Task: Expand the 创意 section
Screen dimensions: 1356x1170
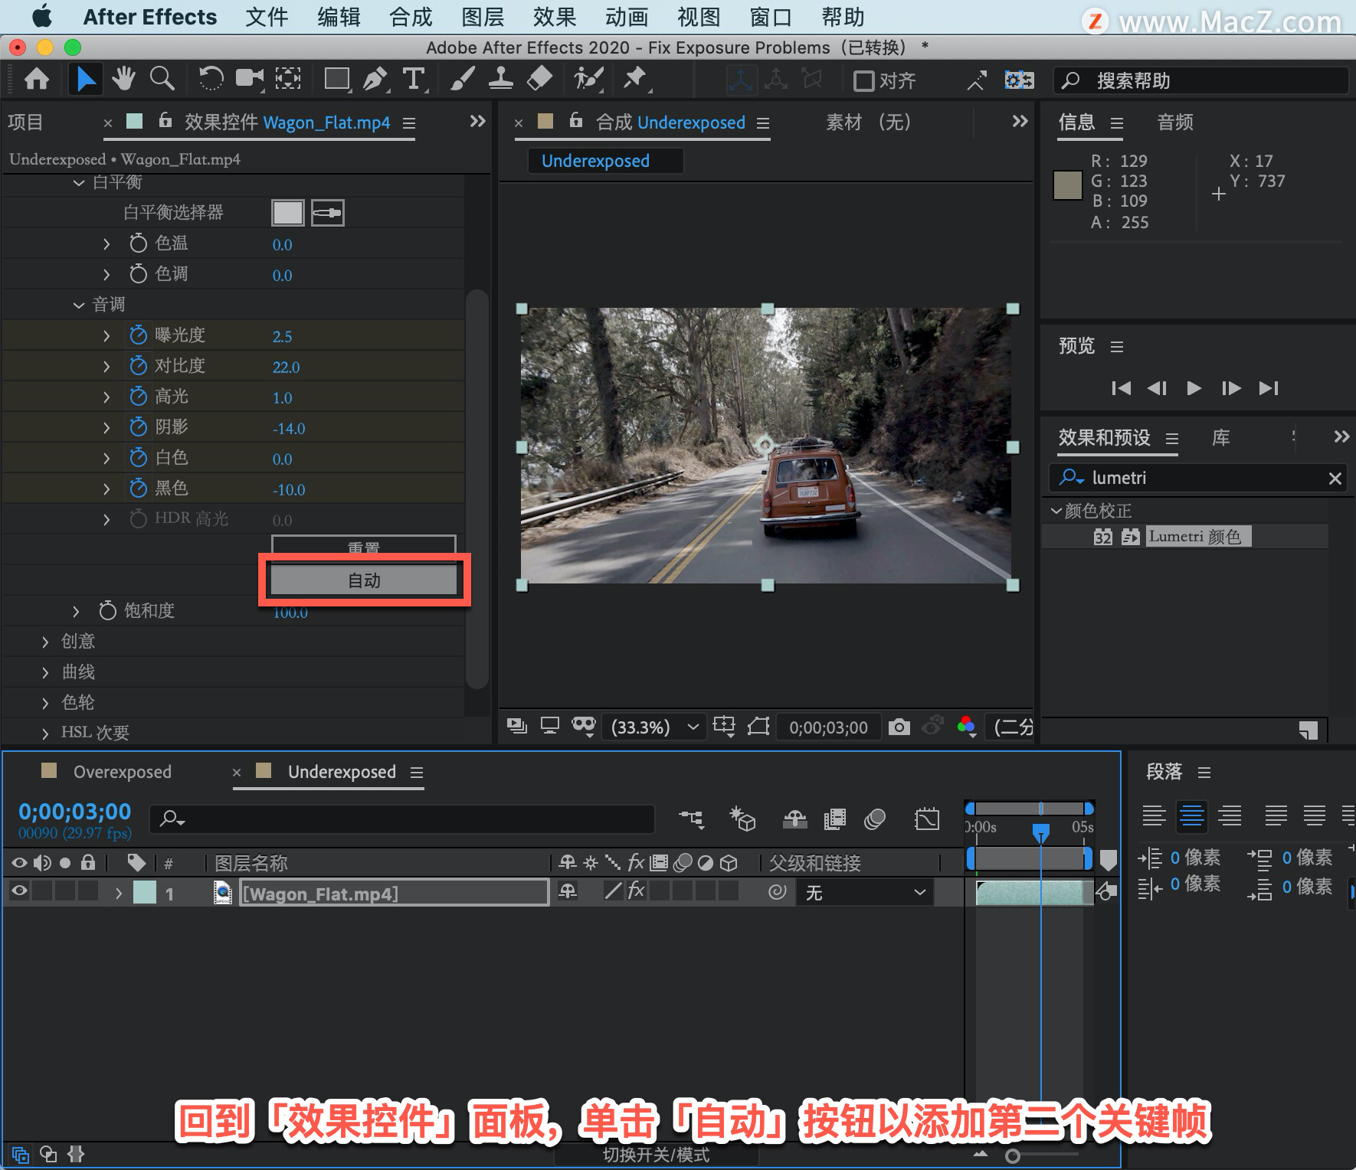Action: click(45, 642)
